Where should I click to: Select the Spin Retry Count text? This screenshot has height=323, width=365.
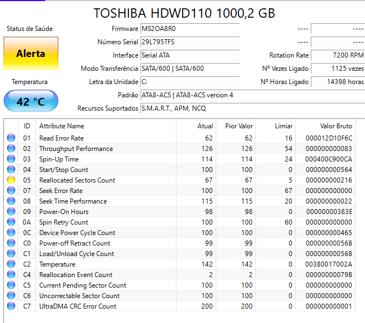(64, 222)
